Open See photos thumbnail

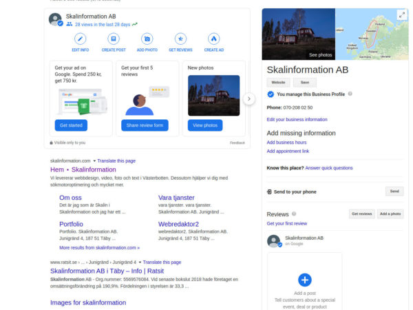[x=299, y=34]
